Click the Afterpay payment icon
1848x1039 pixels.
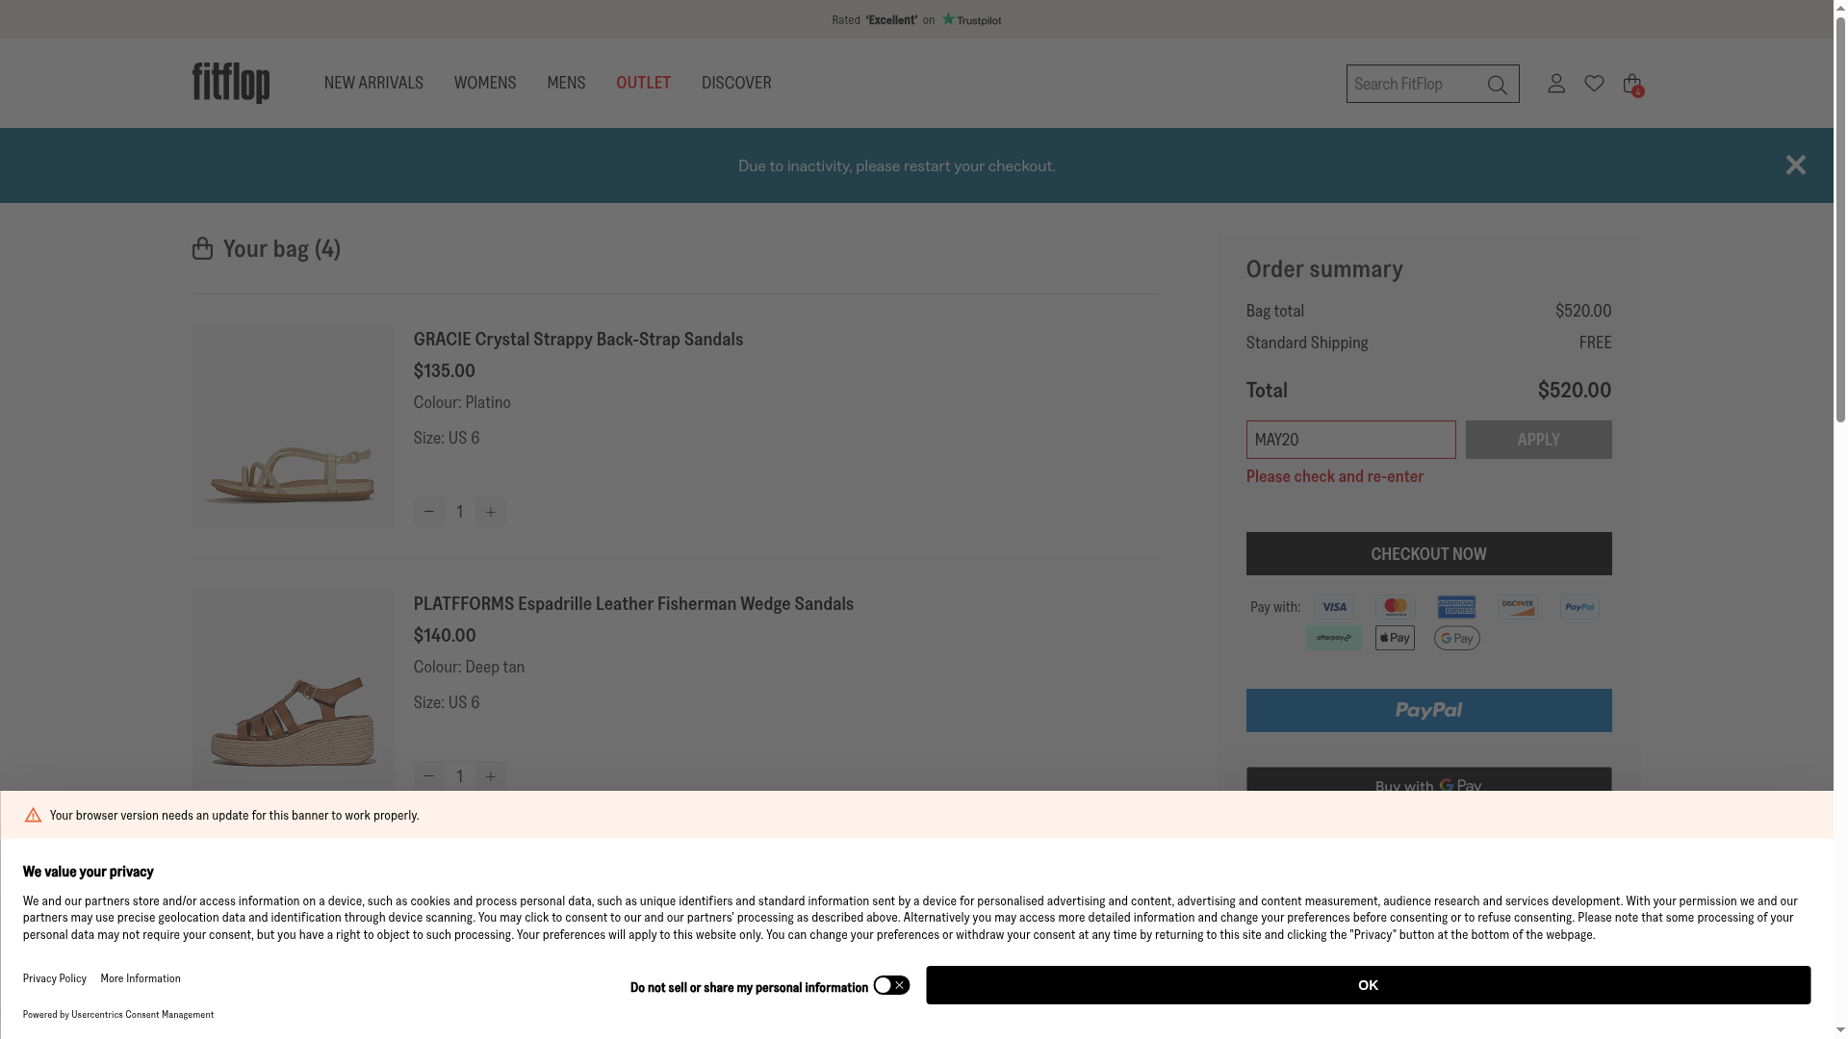tap(1334, 638)
